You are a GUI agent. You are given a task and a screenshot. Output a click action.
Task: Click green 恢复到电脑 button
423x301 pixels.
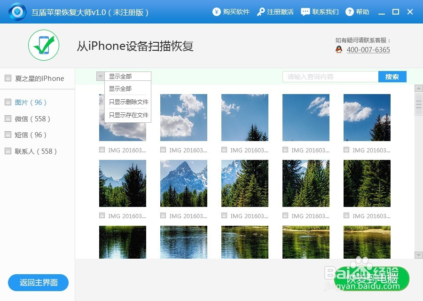(372, 279)
